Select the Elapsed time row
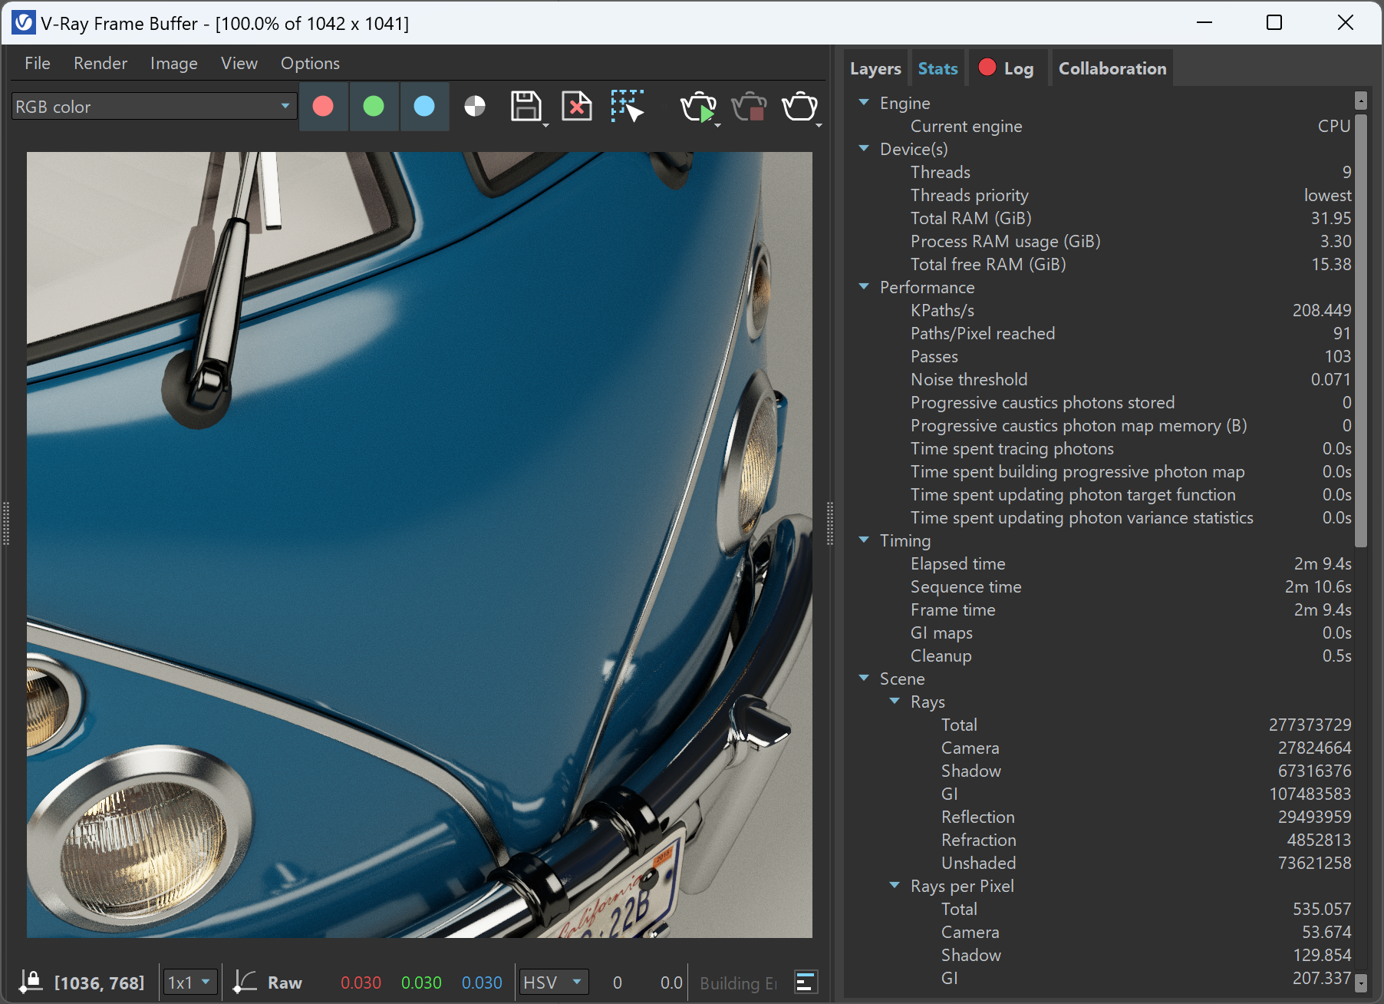Image resolution: width=1384 pixels, height=1004 pixels. 1105,563
